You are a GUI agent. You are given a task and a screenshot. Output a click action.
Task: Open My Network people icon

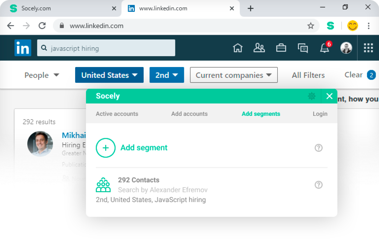point(259,48)
